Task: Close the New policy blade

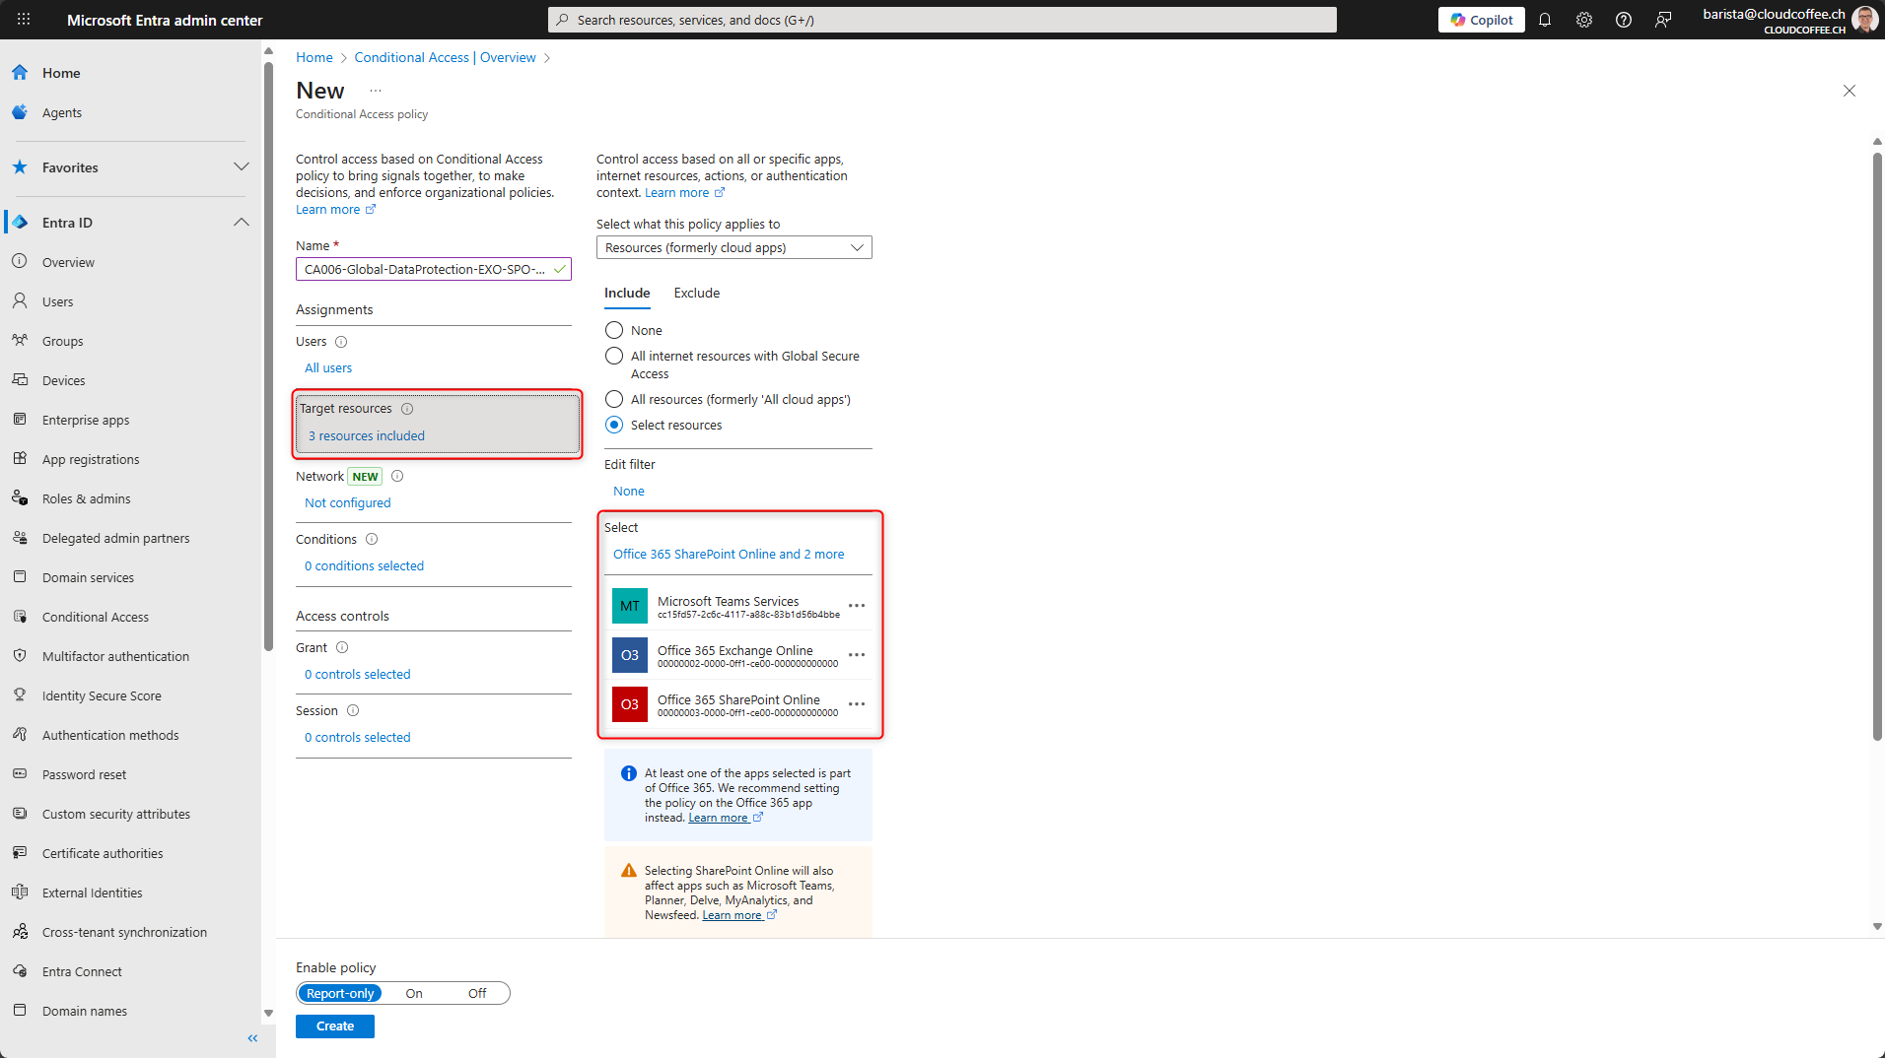Action: point(1850,91)
